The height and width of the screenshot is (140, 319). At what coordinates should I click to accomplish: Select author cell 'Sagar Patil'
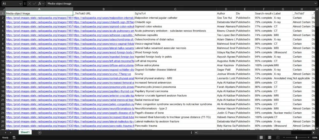pos(226,70)
